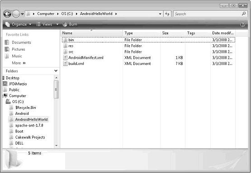251x173 pixels.
Task: Select JFDiMarzio in the folder tree
Action: 18,84
